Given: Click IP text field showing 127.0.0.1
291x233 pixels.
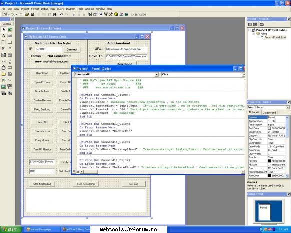Looking at the screenshot, I should pos(48,49).
